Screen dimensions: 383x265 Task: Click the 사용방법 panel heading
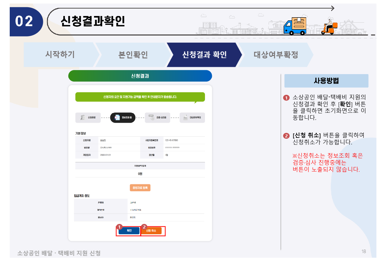pos(326,81)
